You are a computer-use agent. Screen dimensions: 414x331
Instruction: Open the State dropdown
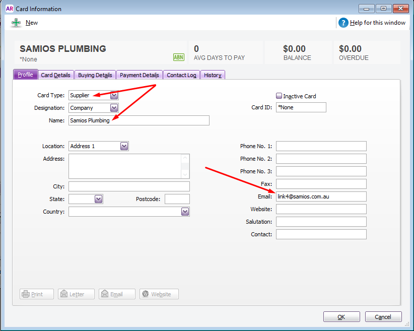pos(99,199)
